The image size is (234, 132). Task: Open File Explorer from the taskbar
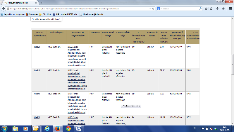point(15,129)
